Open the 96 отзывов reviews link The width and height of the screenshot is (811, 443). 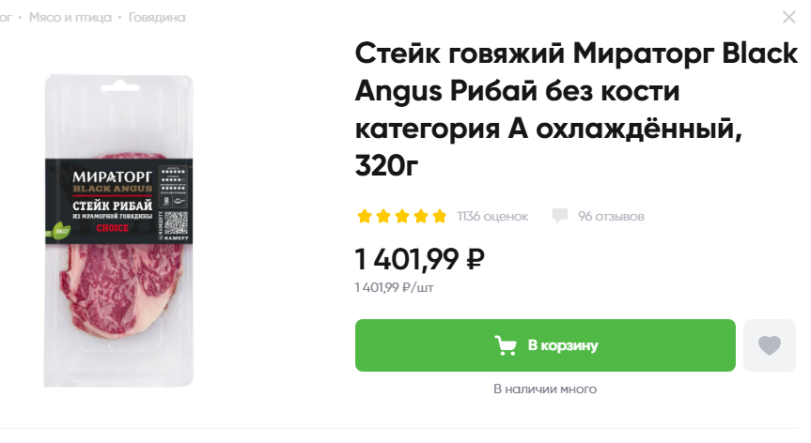611,216
